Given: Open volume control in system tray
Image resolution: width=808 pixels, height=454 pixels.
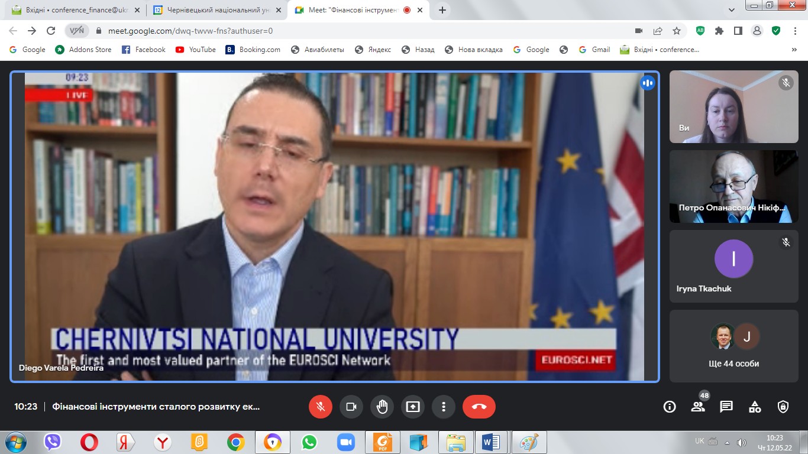Looking at the screenshot, I should coord(742,442).
